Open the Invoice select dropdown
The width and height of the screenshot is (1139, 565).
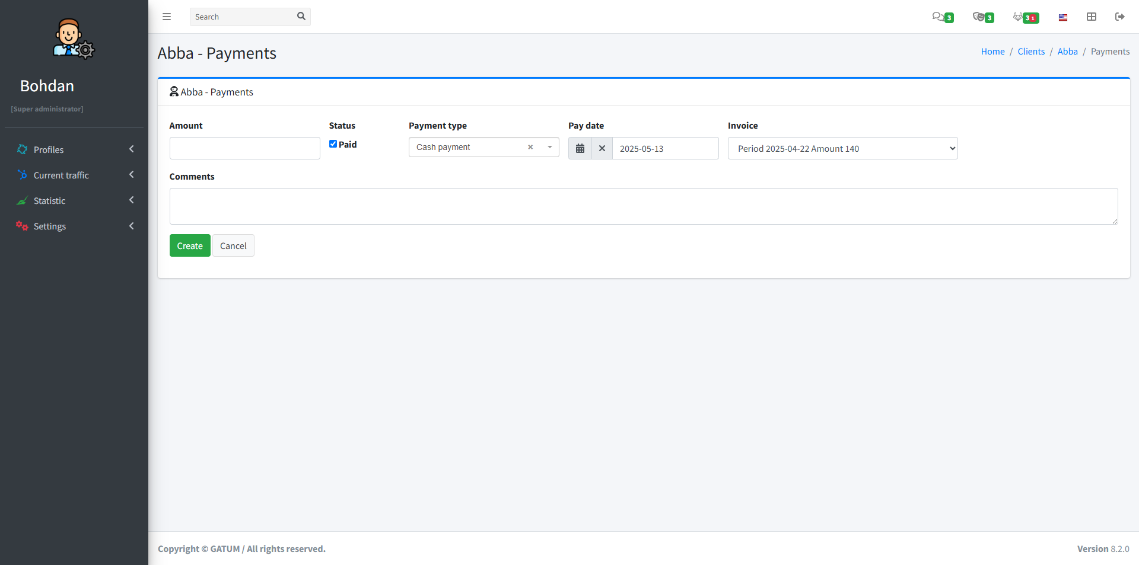pos(842,149)
